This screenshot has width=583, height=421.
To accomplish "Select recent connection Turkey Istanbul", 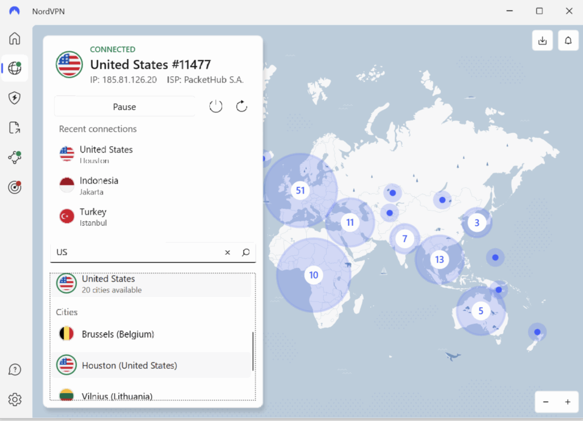I will click(x=153, y=217).
